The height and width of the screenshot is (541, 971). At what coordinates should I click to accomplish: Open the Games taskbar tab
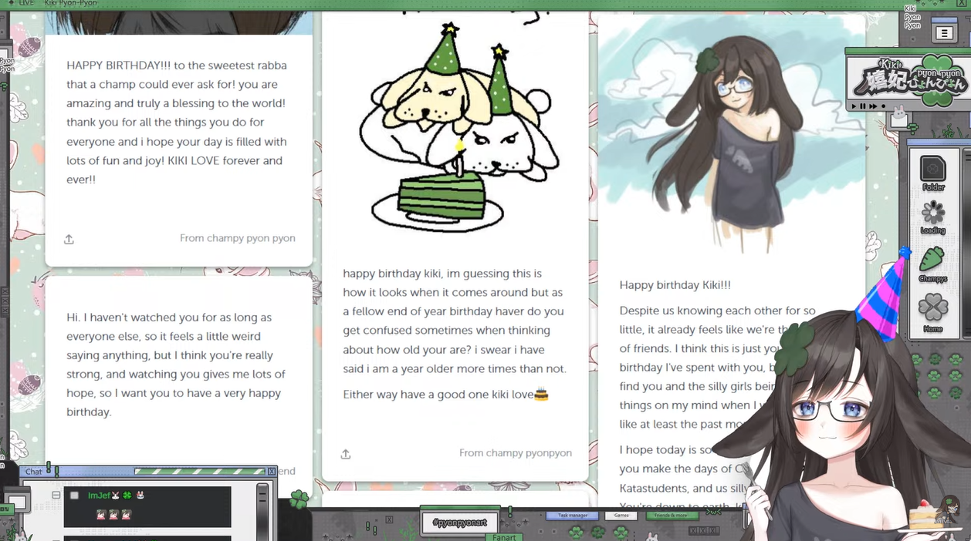coord(621,516)
